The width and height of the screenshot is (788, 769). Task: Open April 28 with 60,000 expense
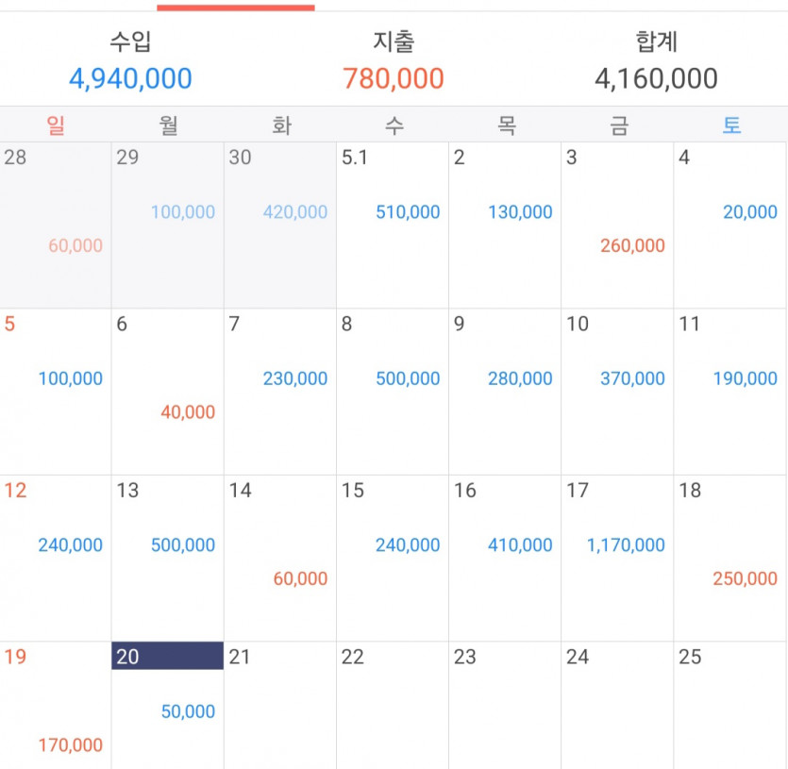point(56,226)
